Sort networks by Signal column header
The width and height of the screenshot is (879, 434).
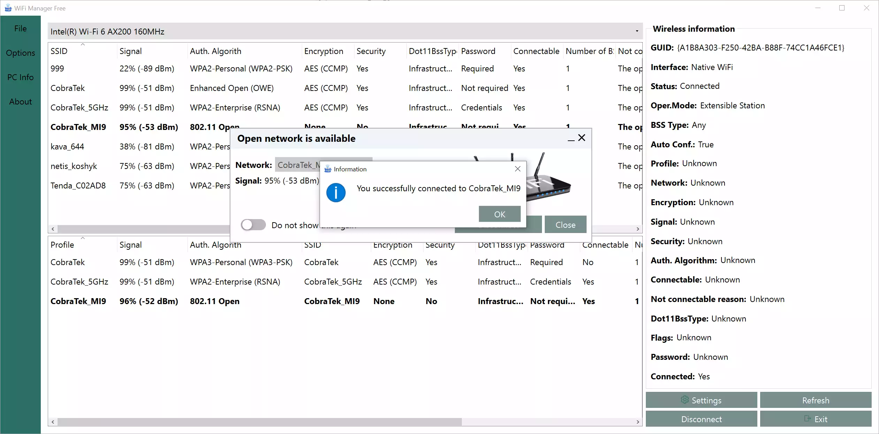pyautogui.click(x=152, y=51)
